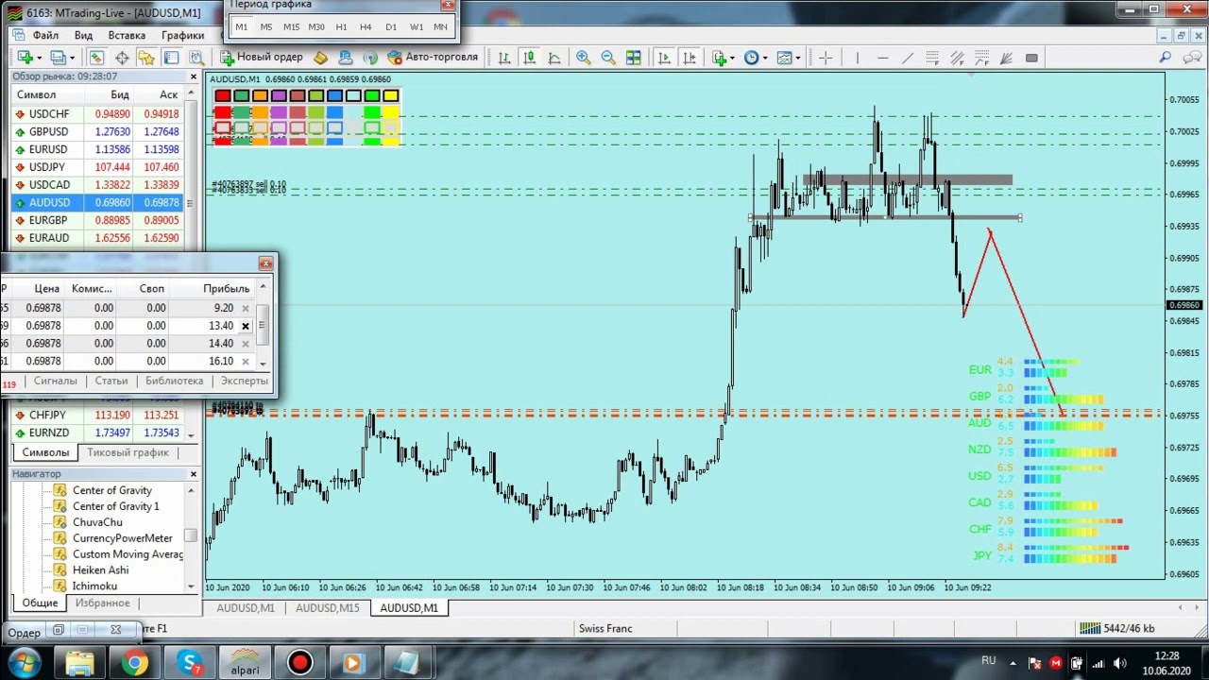Open the Strategy Tester icon
This screenshot has height=680, width=1209.
coord(196,58)
